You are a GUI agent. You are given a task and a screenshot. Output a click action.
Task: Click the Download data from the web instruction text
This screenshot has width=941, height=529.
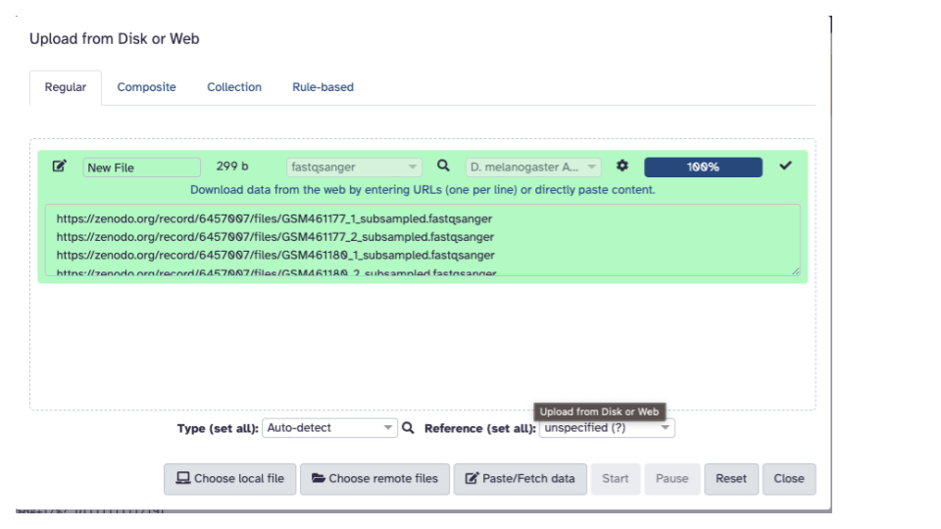point(422,189)
